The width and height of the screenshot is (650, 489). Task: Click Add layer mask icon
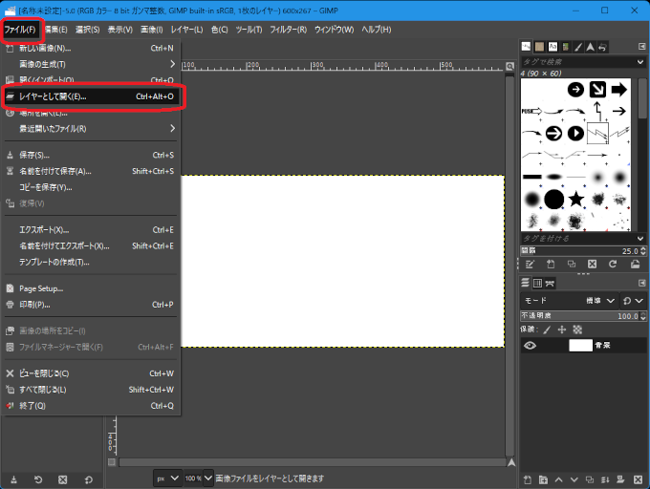click(620, 479)
